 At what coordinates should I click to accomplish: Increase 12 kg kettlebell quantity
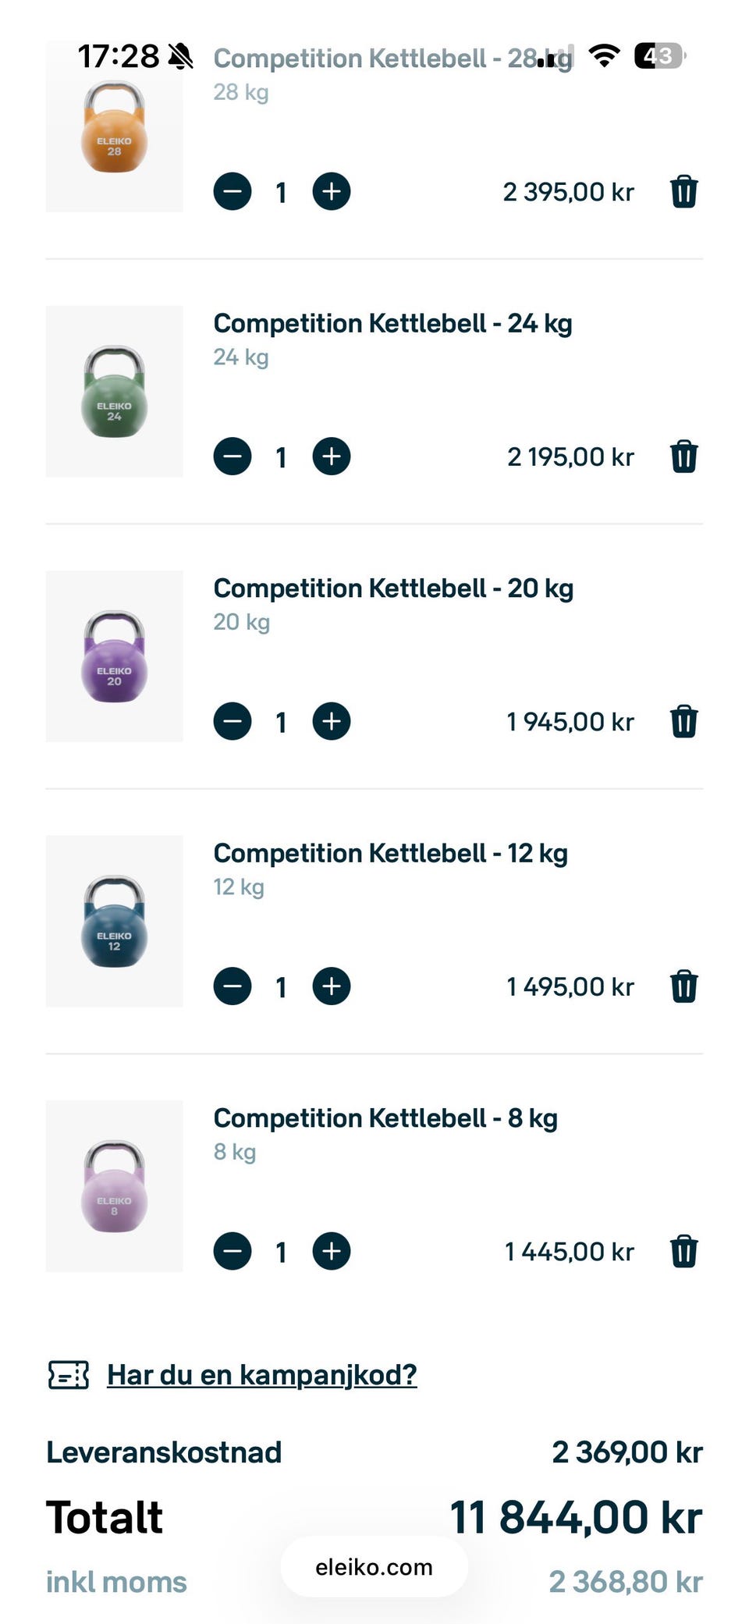click(332, 986)
